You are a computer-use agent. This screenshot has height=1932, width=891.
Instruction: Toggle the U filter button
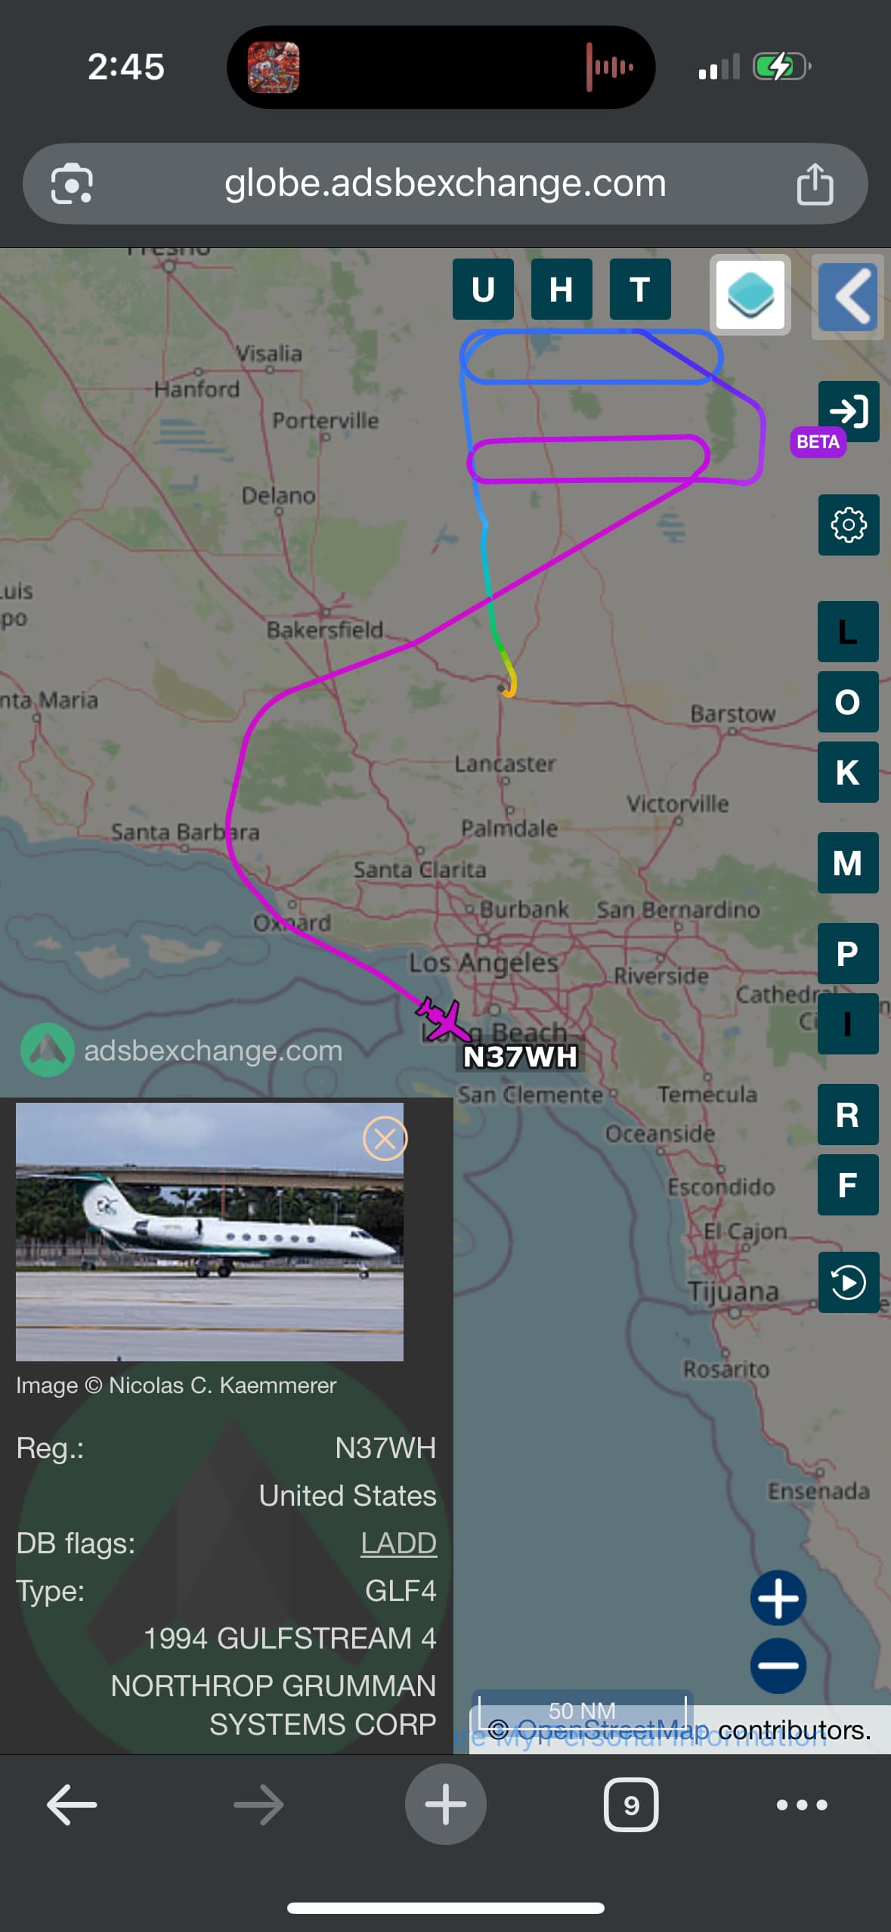click(483, 289)
